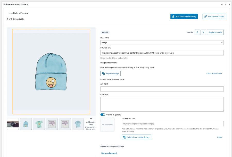Click Add remote media link-icon button
The height and width of the screenshot is (157, 232).
tap(214, 16)
